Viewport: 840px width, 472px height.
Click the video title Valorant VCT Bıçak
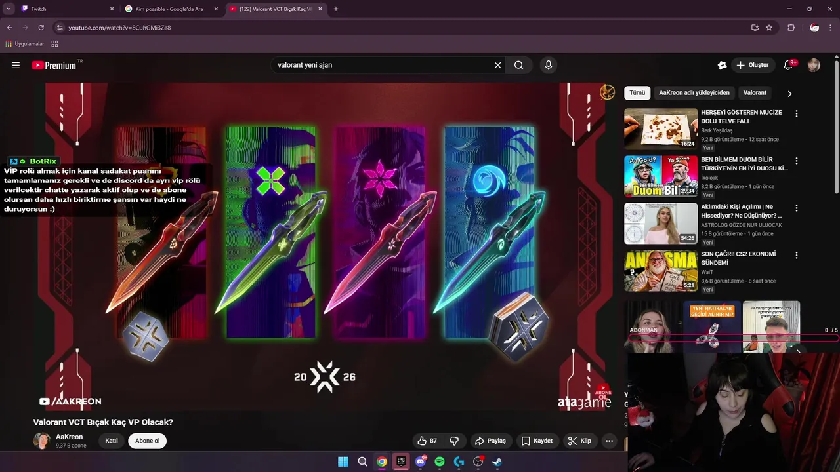pyautogui.click(x=103, y=422)
